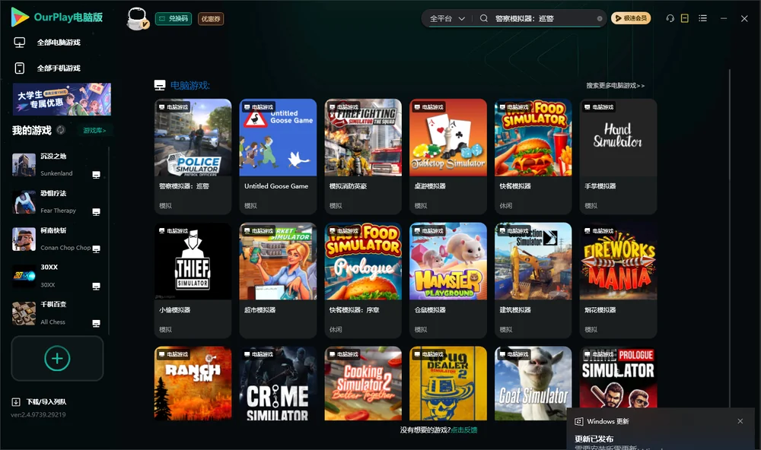Click the OurPlay logo icon
Image resolution: width=761 pixels, height=450 pixels.
[x=20, y=17]
